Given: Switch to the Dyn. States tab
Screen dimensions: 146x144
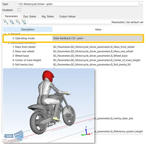Looking at the screenshot, I should pyautogui.click(x=30, y=16).
